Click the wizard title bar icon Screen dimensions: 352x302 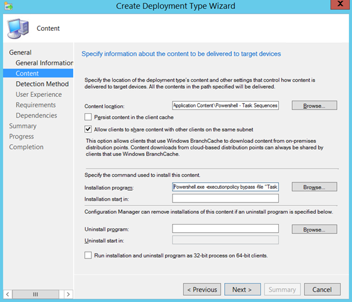[9, 6]
